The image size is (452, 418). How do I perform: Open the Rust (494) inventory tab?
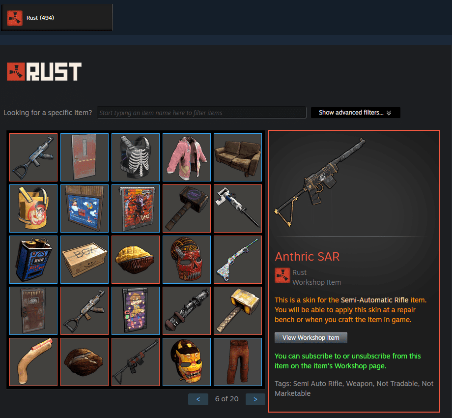[x=57, y=18]
